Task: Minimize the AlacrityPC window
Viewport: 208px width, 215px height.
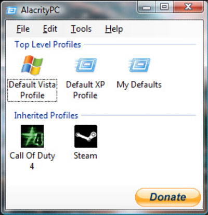Action: [x=147, y=7]
